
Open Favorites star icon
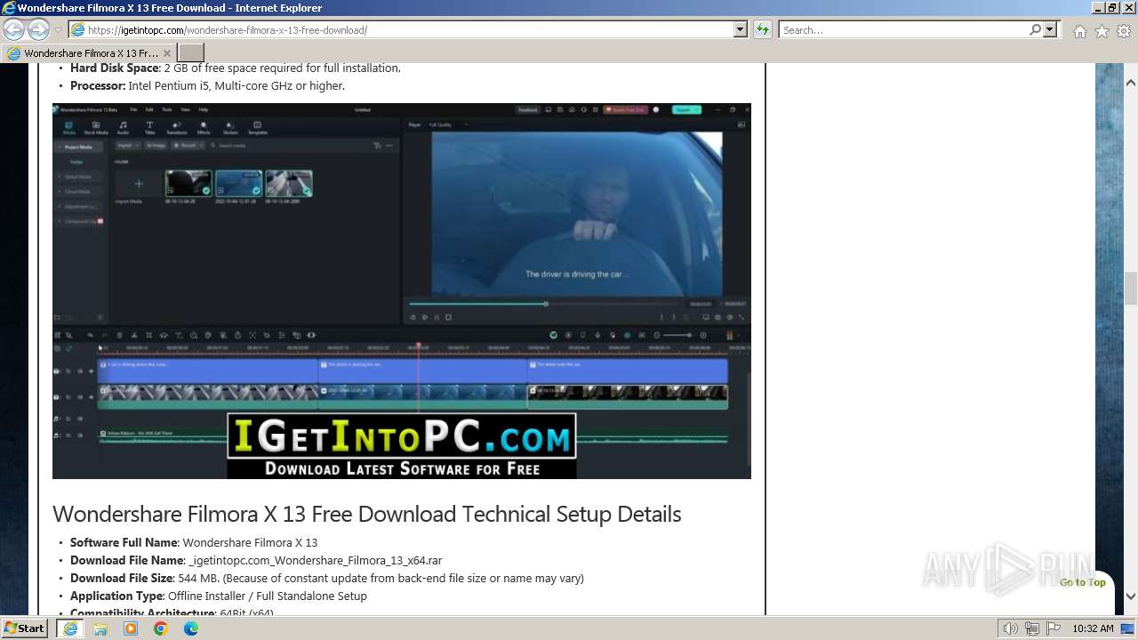click(x=1102, y=31)
